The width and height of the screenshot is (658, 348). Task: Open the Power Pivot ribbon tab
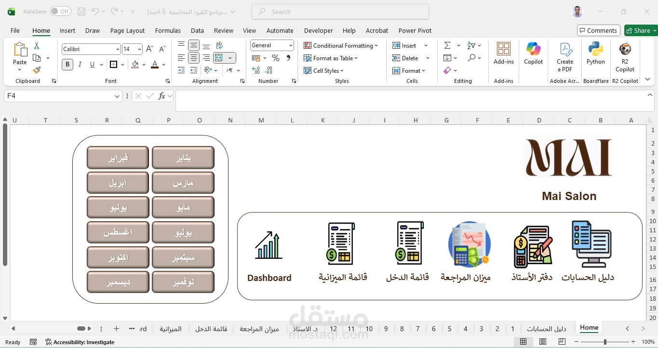click(415, 30)
